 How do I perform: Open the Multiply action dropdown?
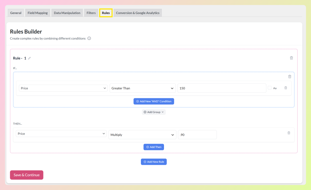point(142,135)
